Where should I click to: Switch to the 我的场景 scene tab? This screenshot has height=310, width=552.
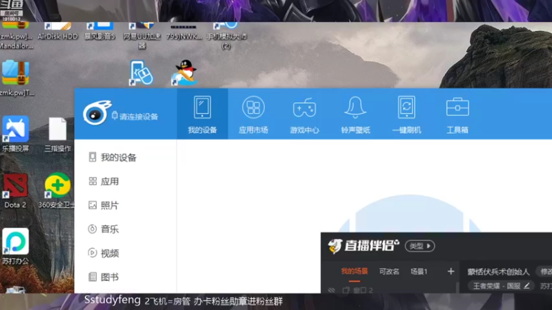pyautogui.click(x=355, y=271)
